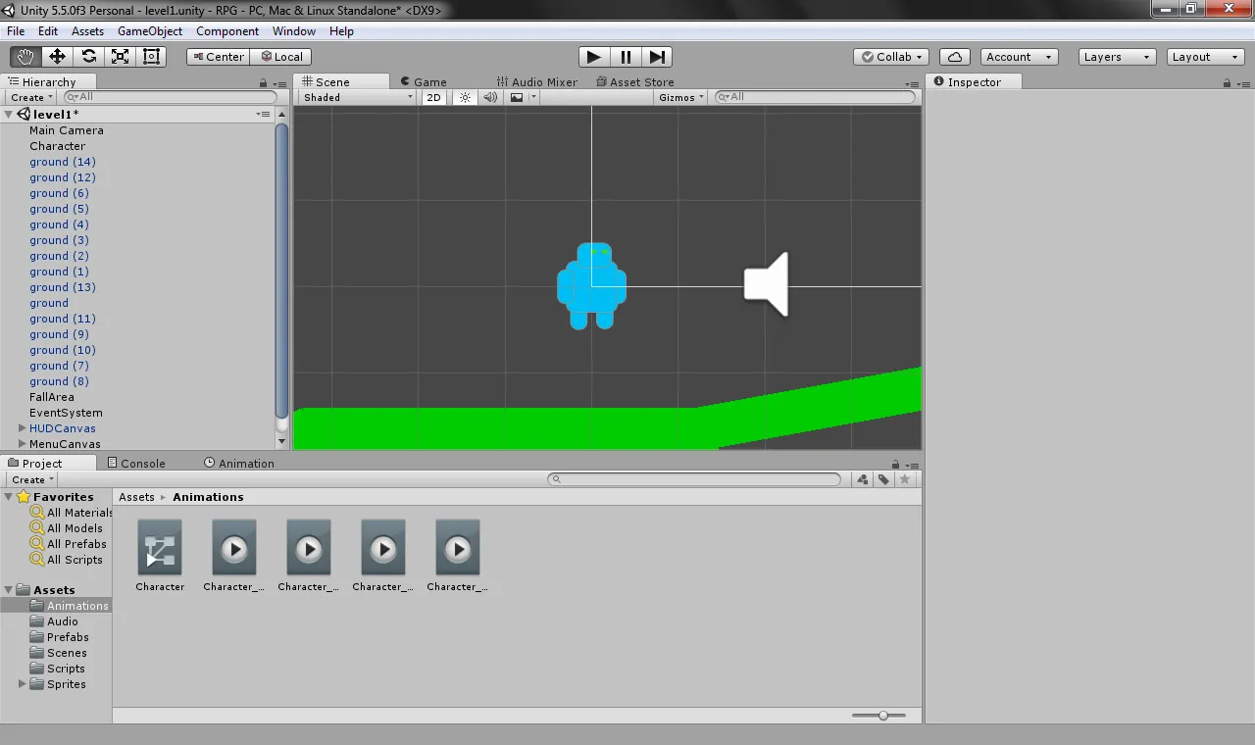
Task: Toggle scene lighting sun icon
Action: 465,97
